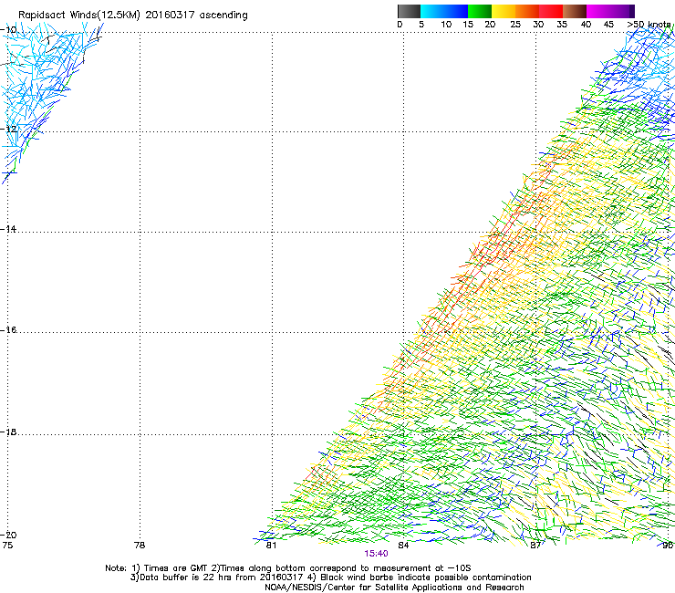This screenshot has width=675, height=593.
Task: Click the blue 10-15 knots legend segment
Action: coord(456,11)
